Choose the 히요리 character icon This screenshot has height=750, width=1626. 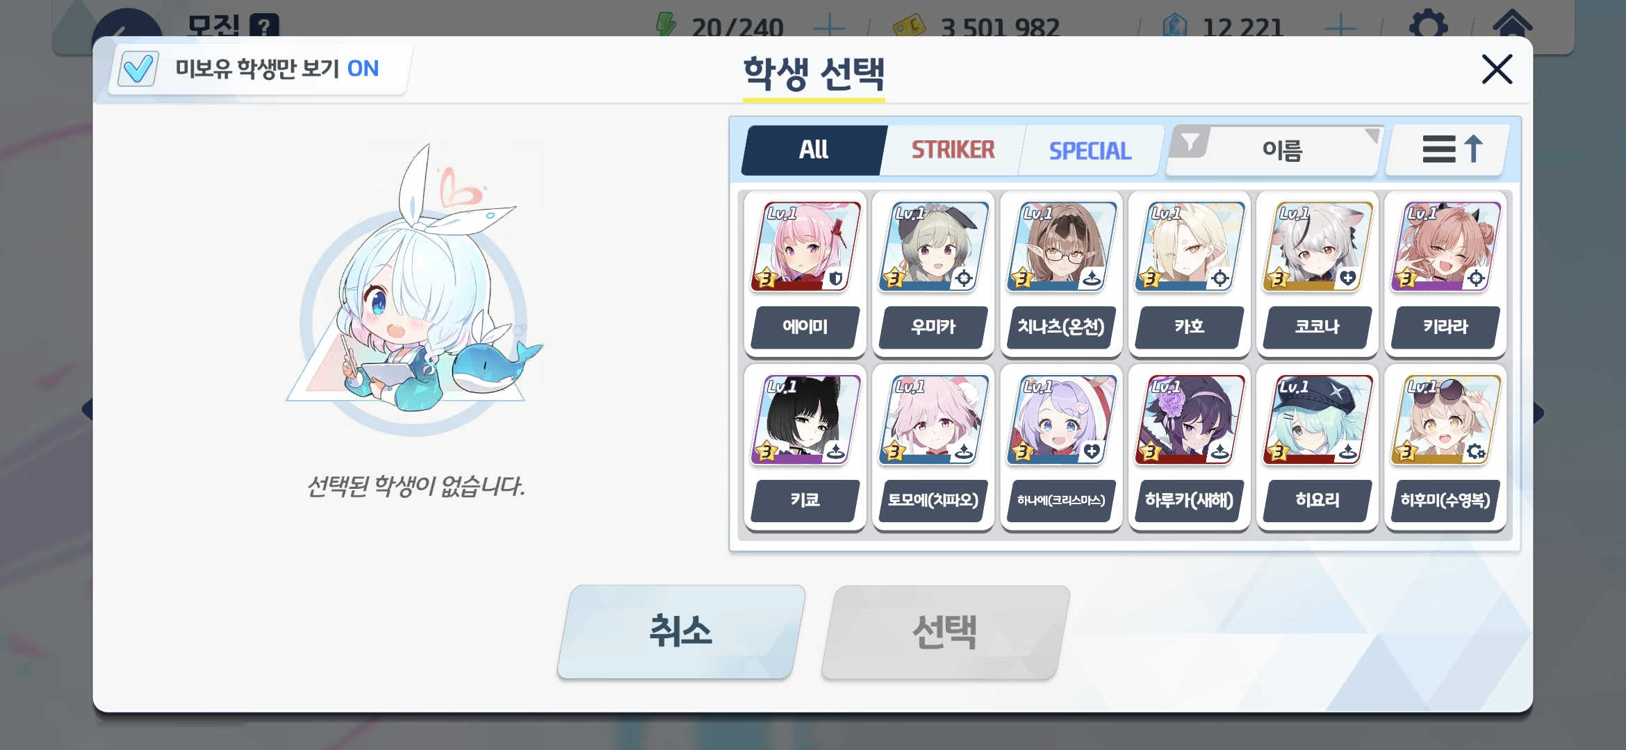1317,420
